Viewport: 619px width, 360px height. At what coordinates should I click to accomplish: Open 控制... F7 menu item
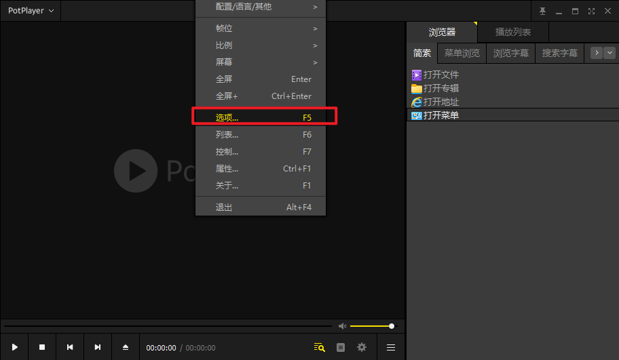pyautogui.click(x=261, y=152)
